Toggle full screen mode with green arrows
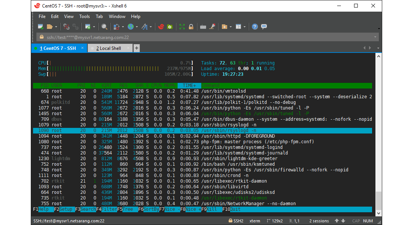Screen dimensions: 413x225 tap(182, 27)
